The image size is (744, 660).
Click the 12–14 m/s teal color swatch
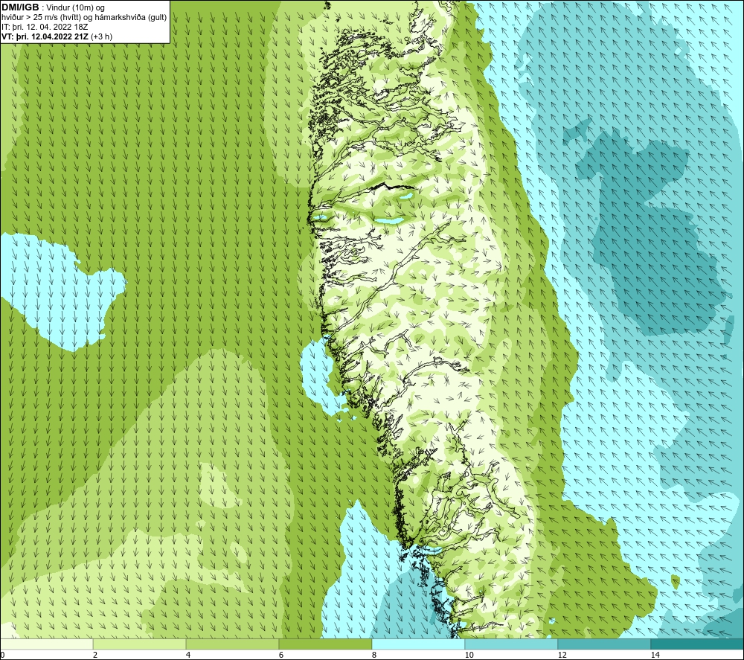coord(604,644)
